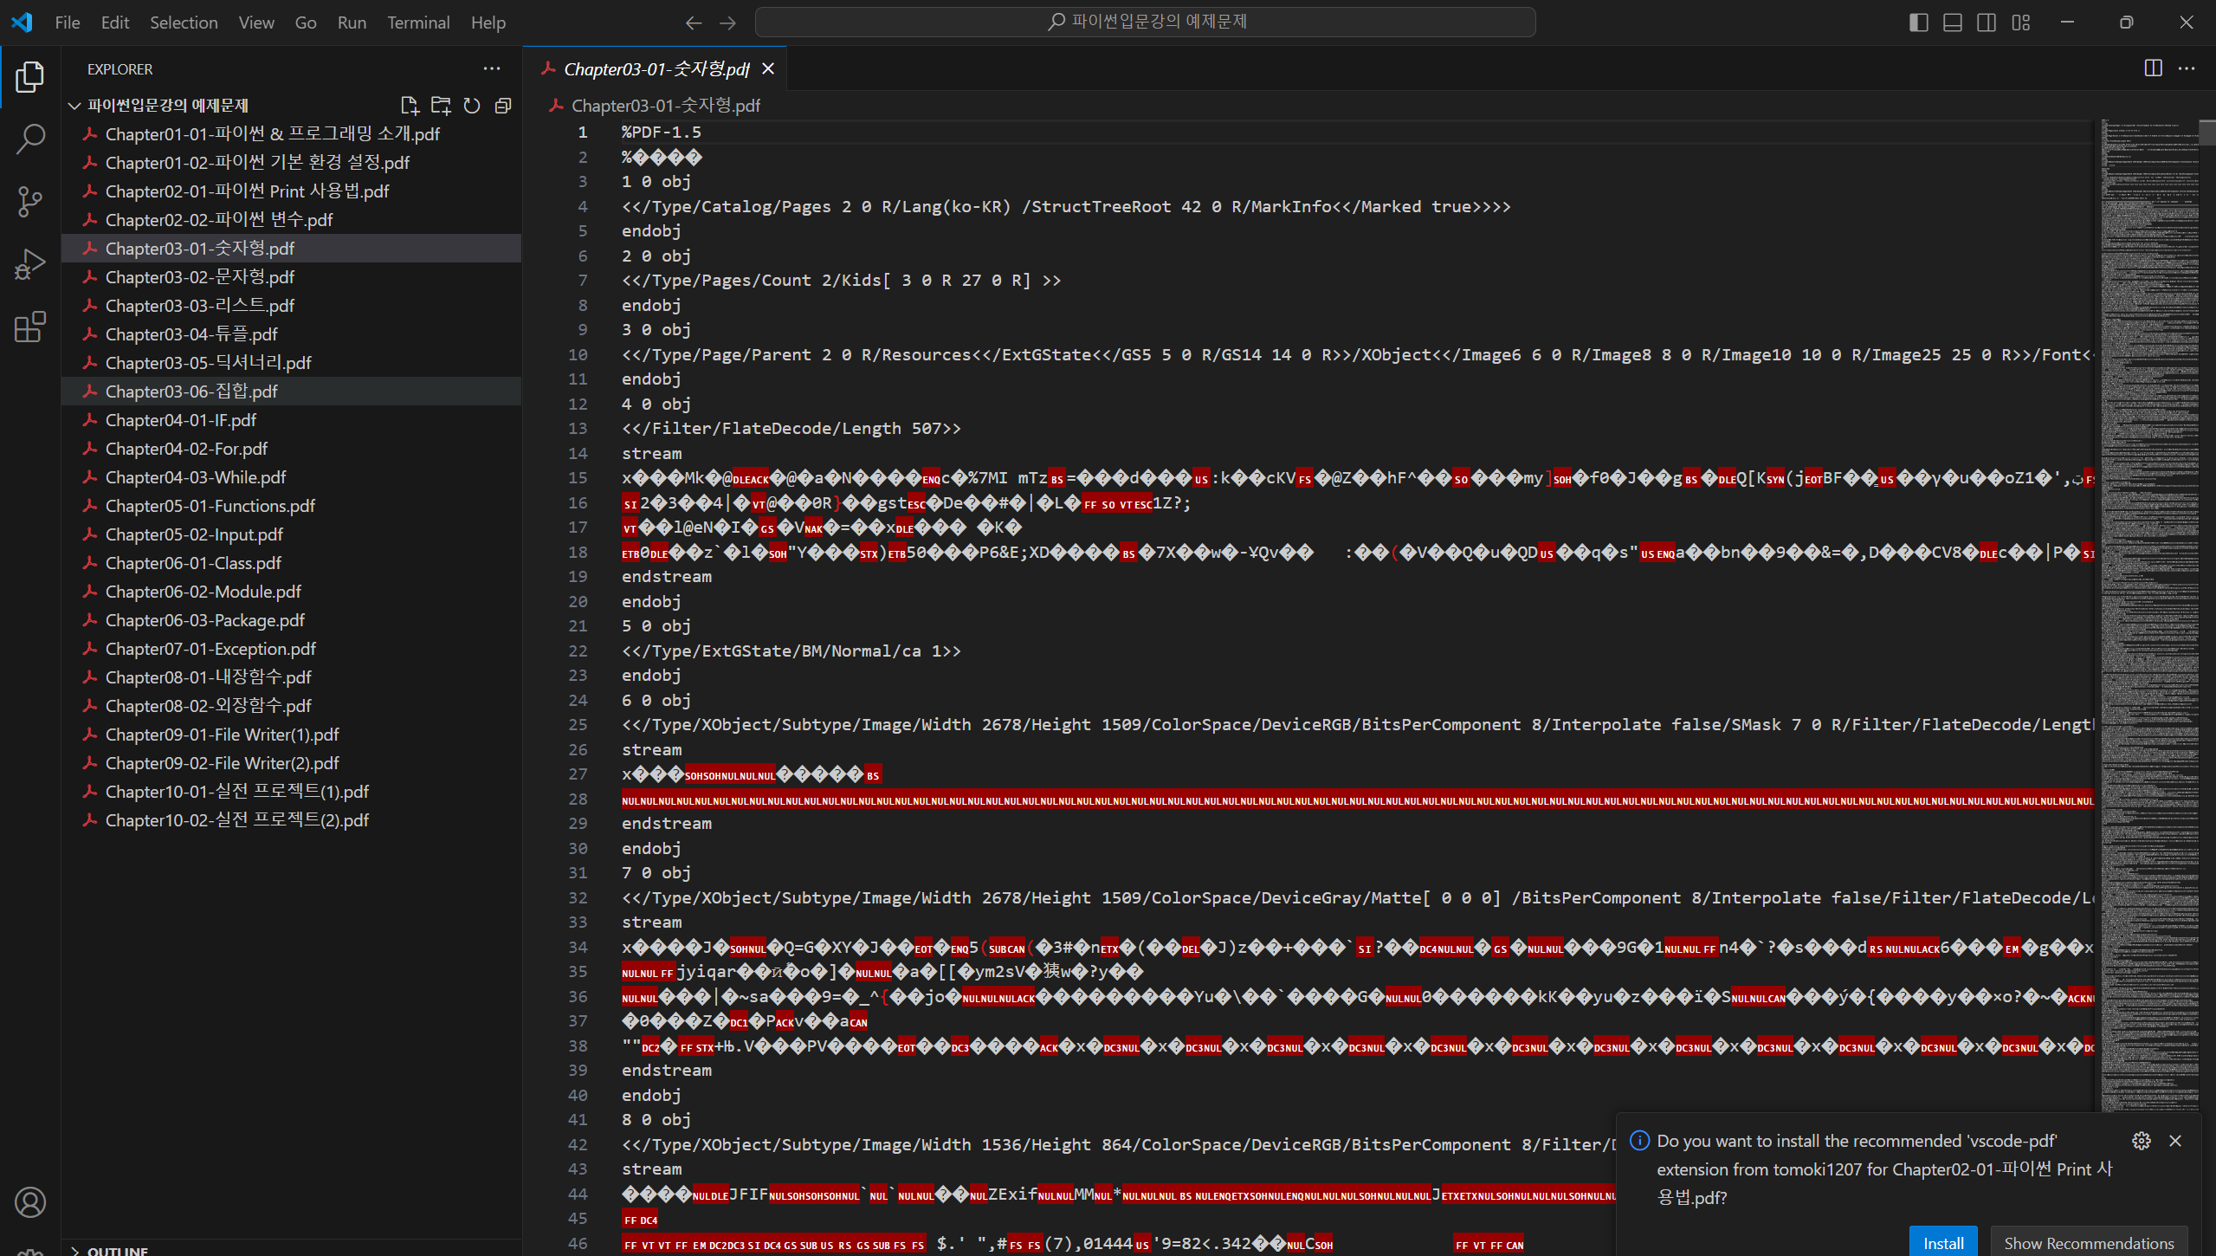Open the Edit menu

(x=115, y=23)
